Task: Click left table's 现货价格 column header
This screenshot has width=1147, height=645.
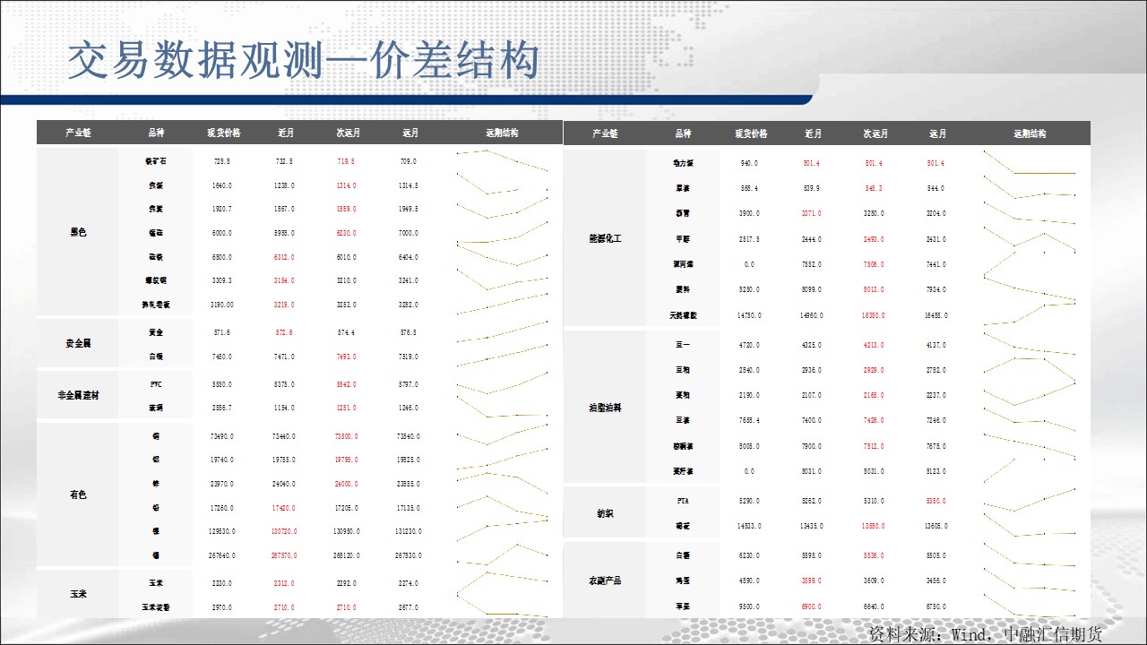Action: (x=223, y=133)
